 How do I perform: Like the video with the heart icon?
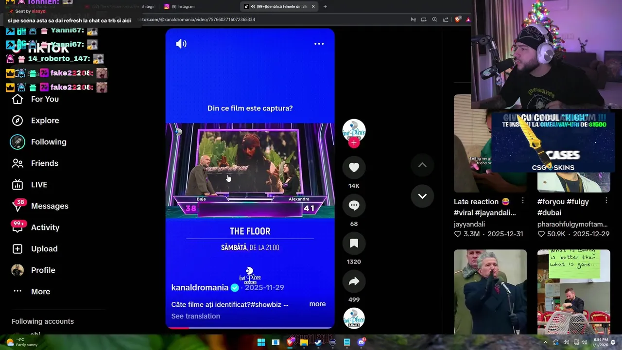[354, 167]
